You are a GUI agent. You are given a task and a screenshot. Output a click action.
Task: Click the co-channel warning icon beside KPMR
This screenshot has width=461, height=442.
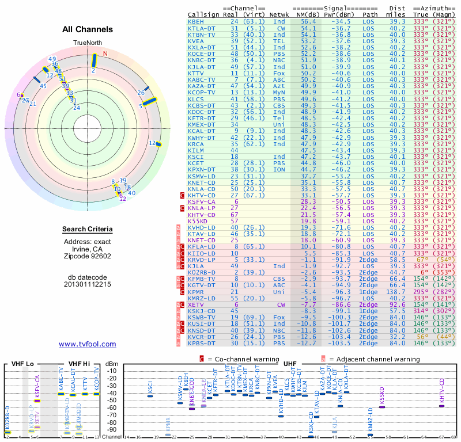(x=182, y=292)
